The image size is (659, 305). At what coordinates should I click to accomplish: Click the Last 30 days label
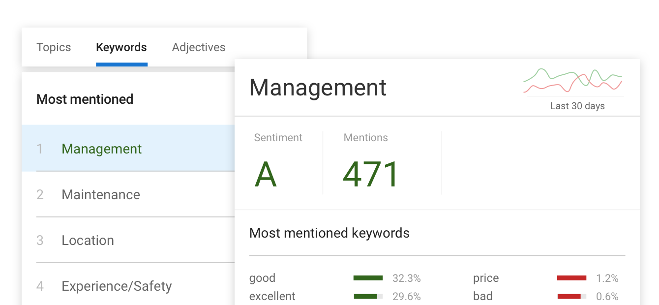[x=577, y=106]
